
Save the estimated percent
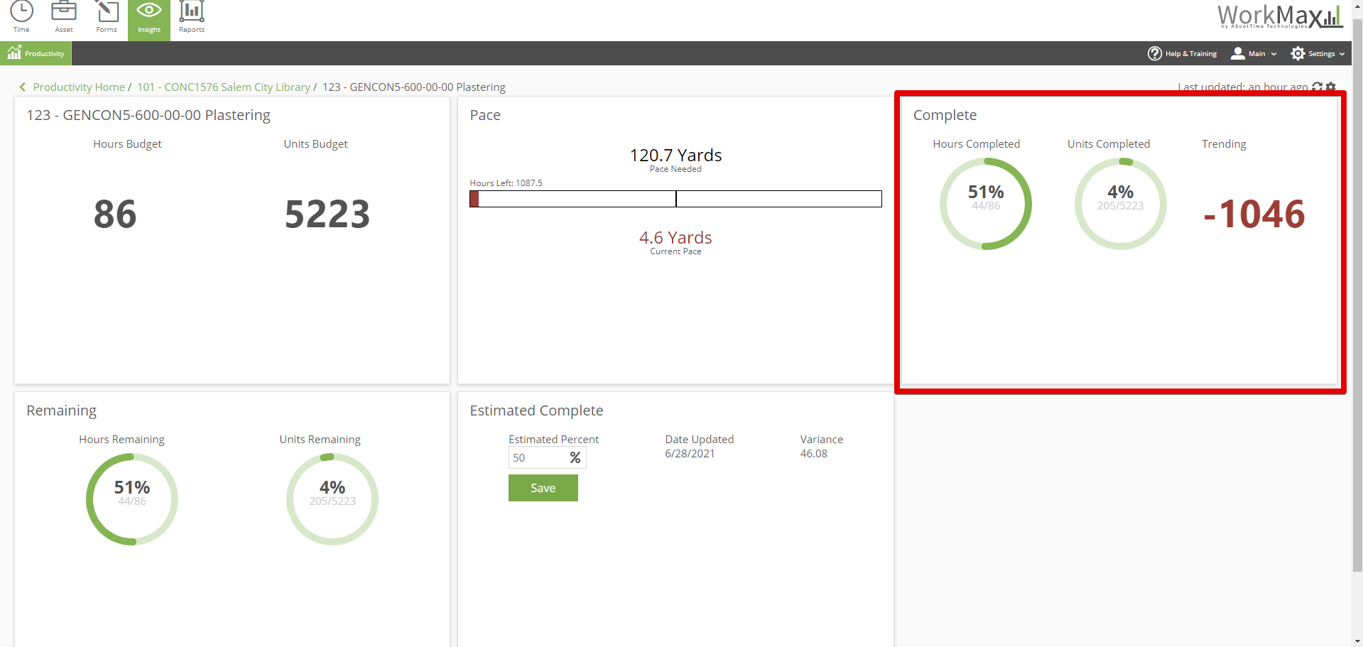(x=543, y=488)
